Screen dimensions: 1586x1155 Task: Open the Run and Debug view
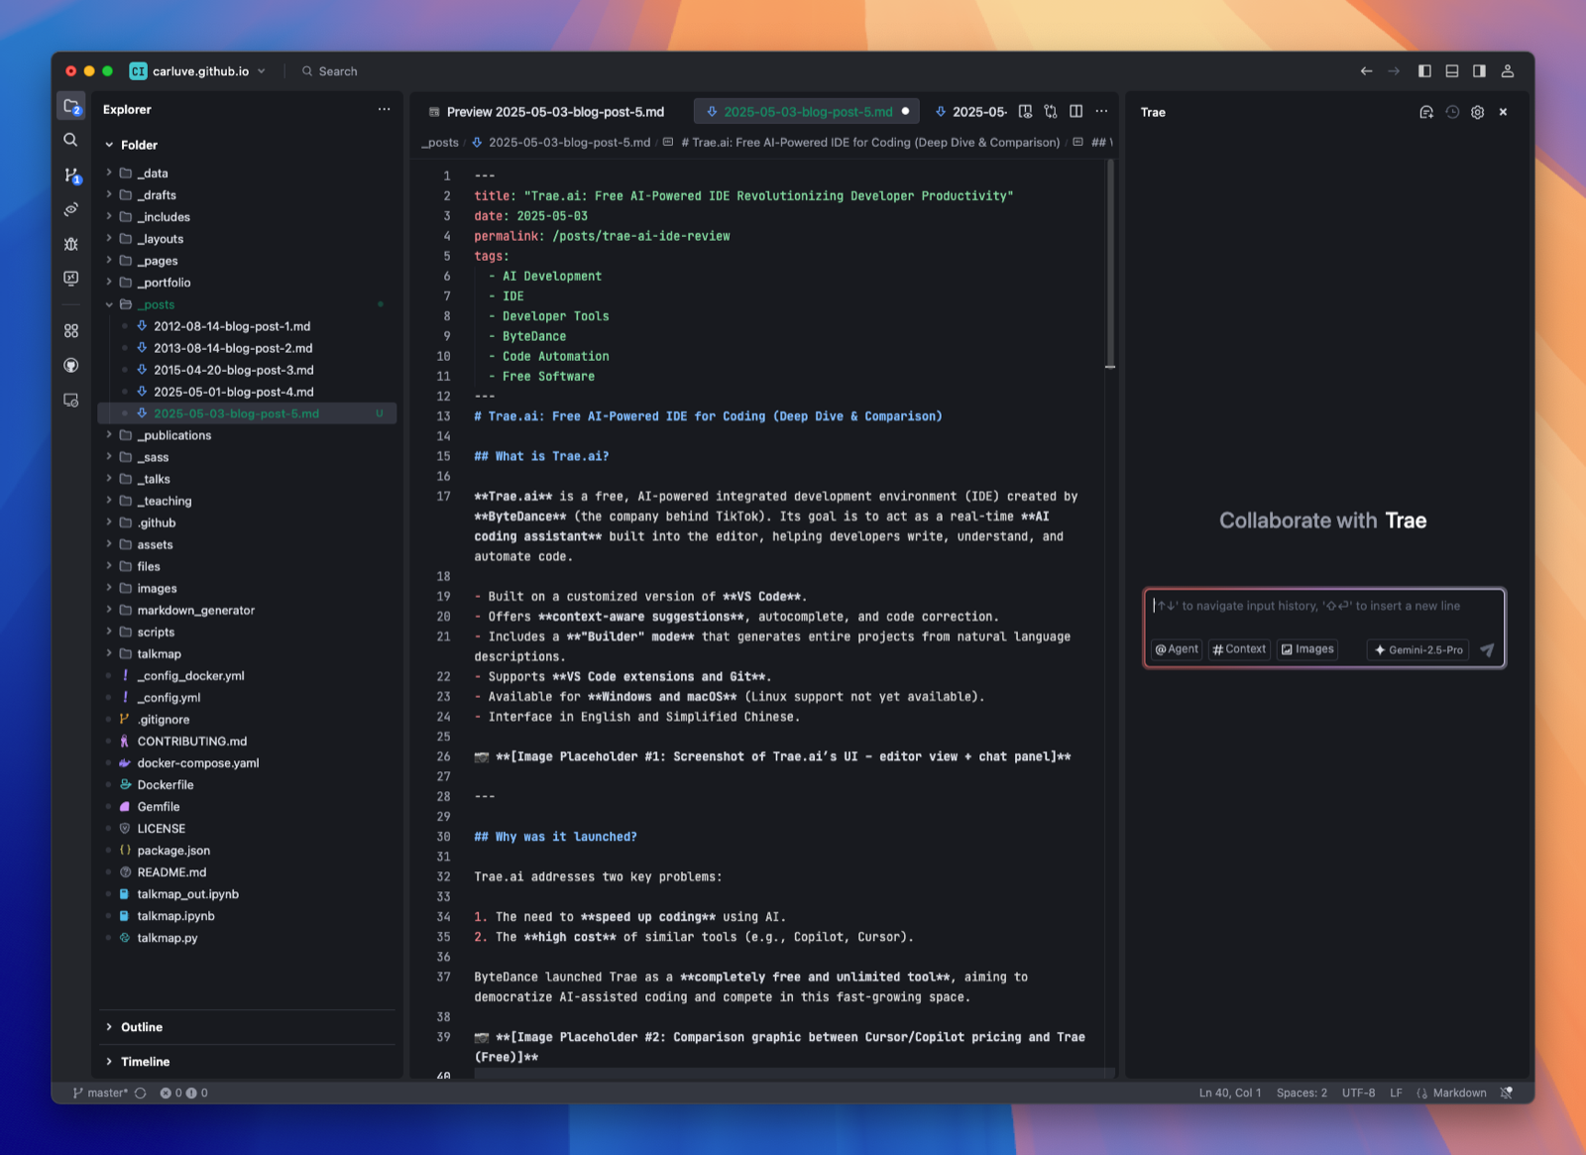point(71,244)
